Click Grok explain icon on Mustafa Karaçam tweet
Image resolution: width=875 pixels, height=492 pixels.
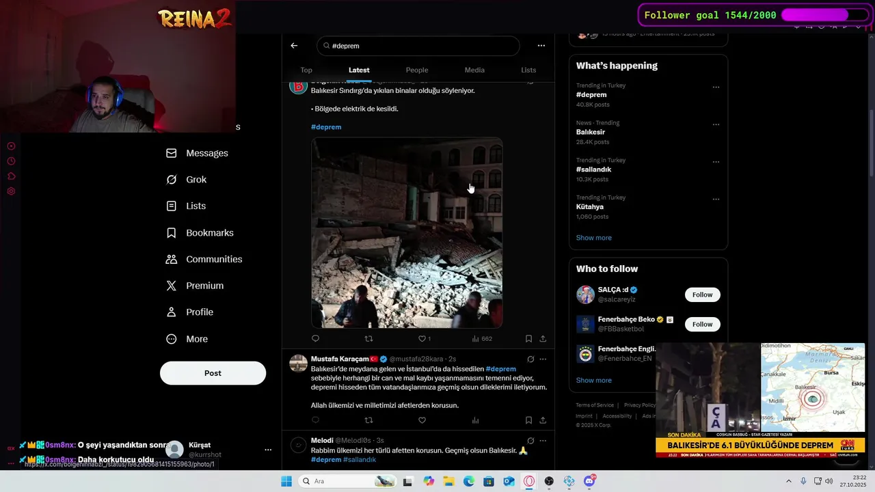[530, 359]
